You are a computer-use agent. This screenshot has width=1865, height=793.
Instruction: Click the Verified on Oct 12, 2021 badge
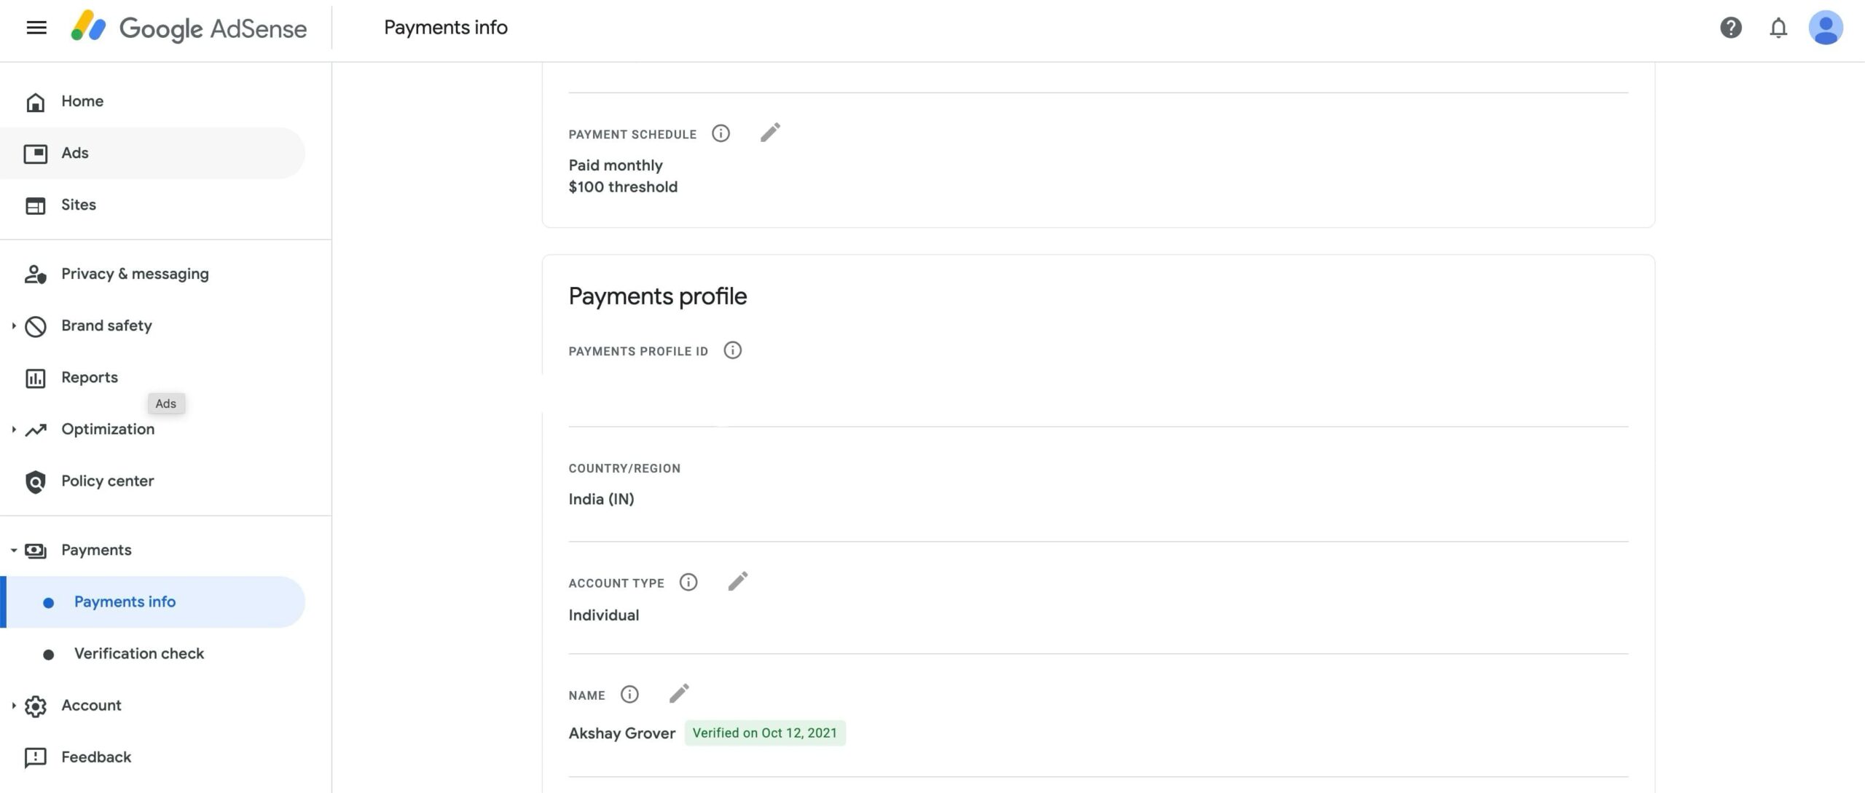click(765, 733)
